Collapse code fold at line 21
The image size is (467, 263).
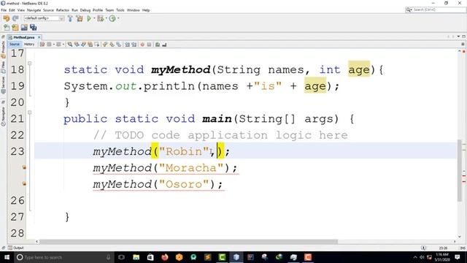click(29, 113)
